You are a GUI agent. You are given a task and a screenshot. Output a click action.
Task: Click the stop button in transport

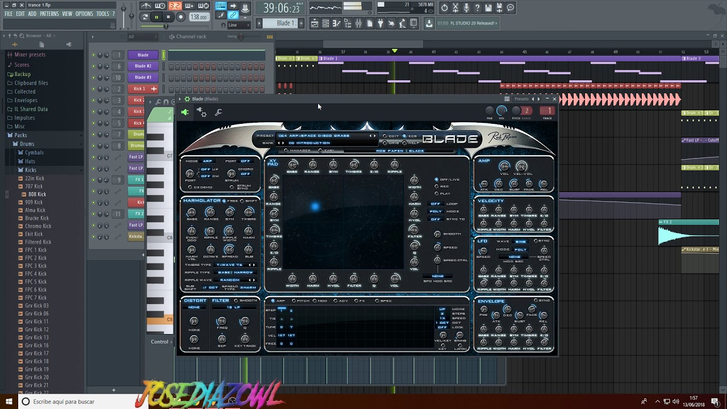(168, 17)
